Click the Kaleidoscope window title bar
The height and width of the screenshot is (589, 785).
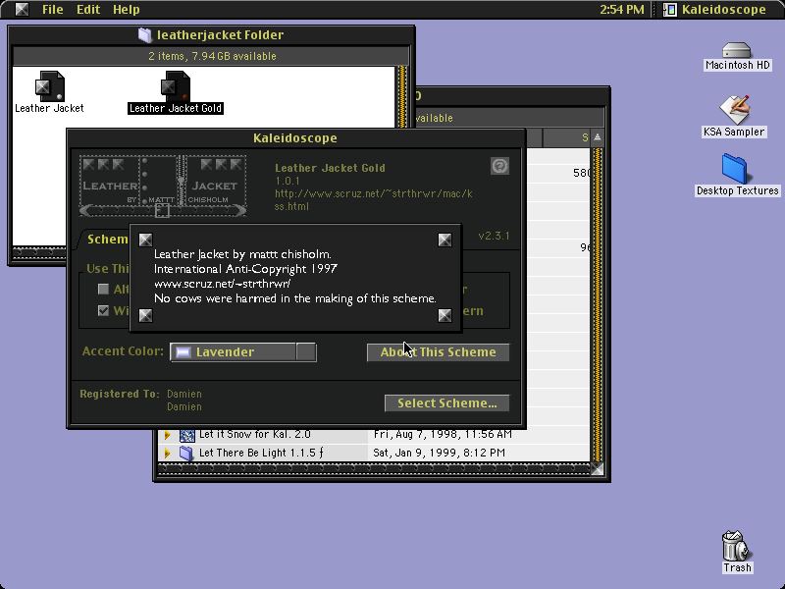[x=295, y=138]
